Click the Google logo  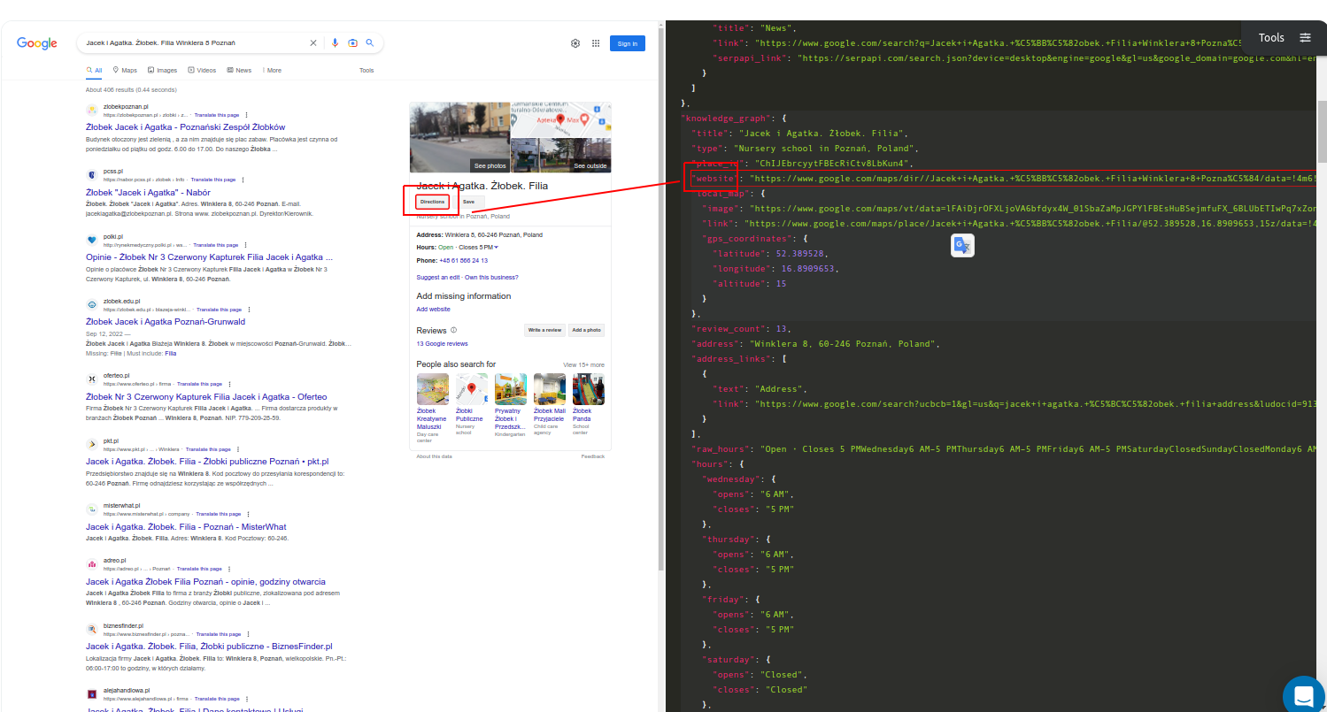(x=35, y=42)
